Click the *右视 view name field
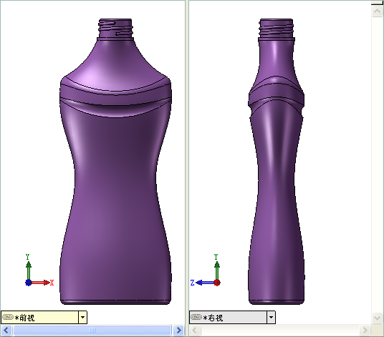This screenshot has width=384, height=337. (x=229, y=318)
